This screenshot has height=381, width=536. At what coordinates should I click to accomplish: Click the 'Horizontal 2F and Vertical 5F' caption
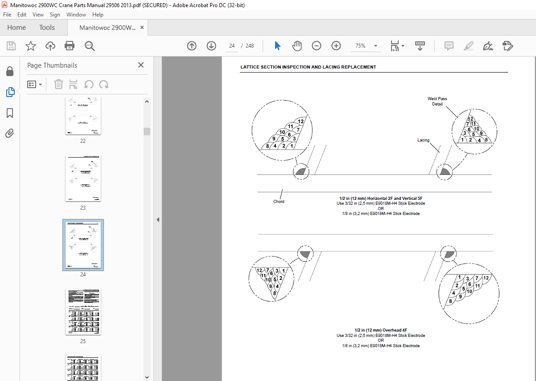380,198
